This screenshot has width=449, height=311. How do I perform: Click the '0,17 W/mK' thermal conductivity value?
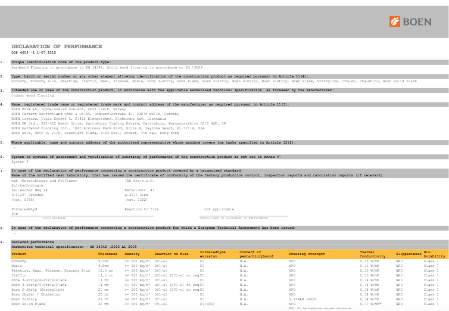pos(370,304)
